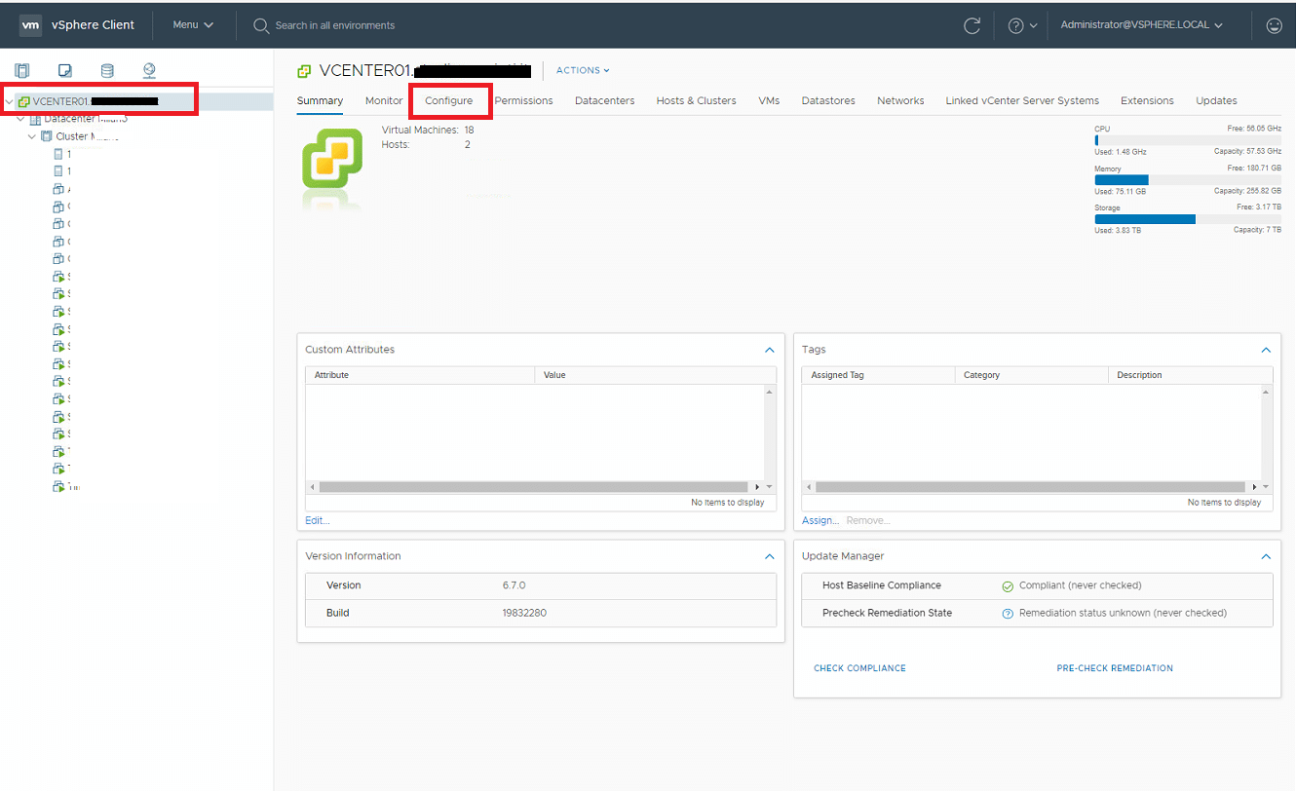The image size is (1296, 791).
Task: Click the vm logo in header
Action: (x=31, y=25)
